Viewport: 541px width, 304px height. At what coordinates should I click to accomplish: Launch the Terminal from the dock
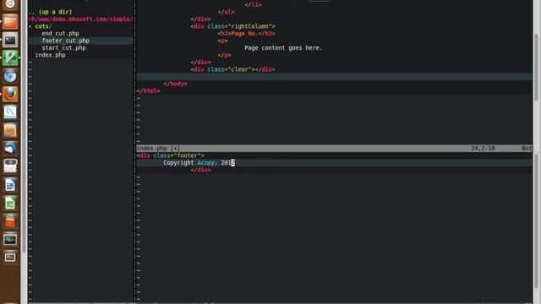pos(10,40)
